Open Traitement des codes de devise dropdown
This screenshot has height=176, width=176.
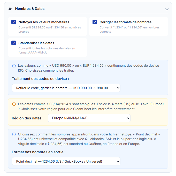pyautogui.click(x=66, y=88)
